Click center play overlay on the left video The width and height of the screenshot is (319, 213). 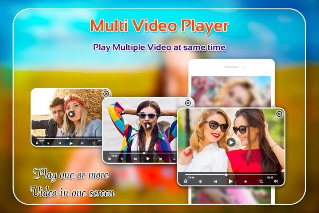point(71,114)
